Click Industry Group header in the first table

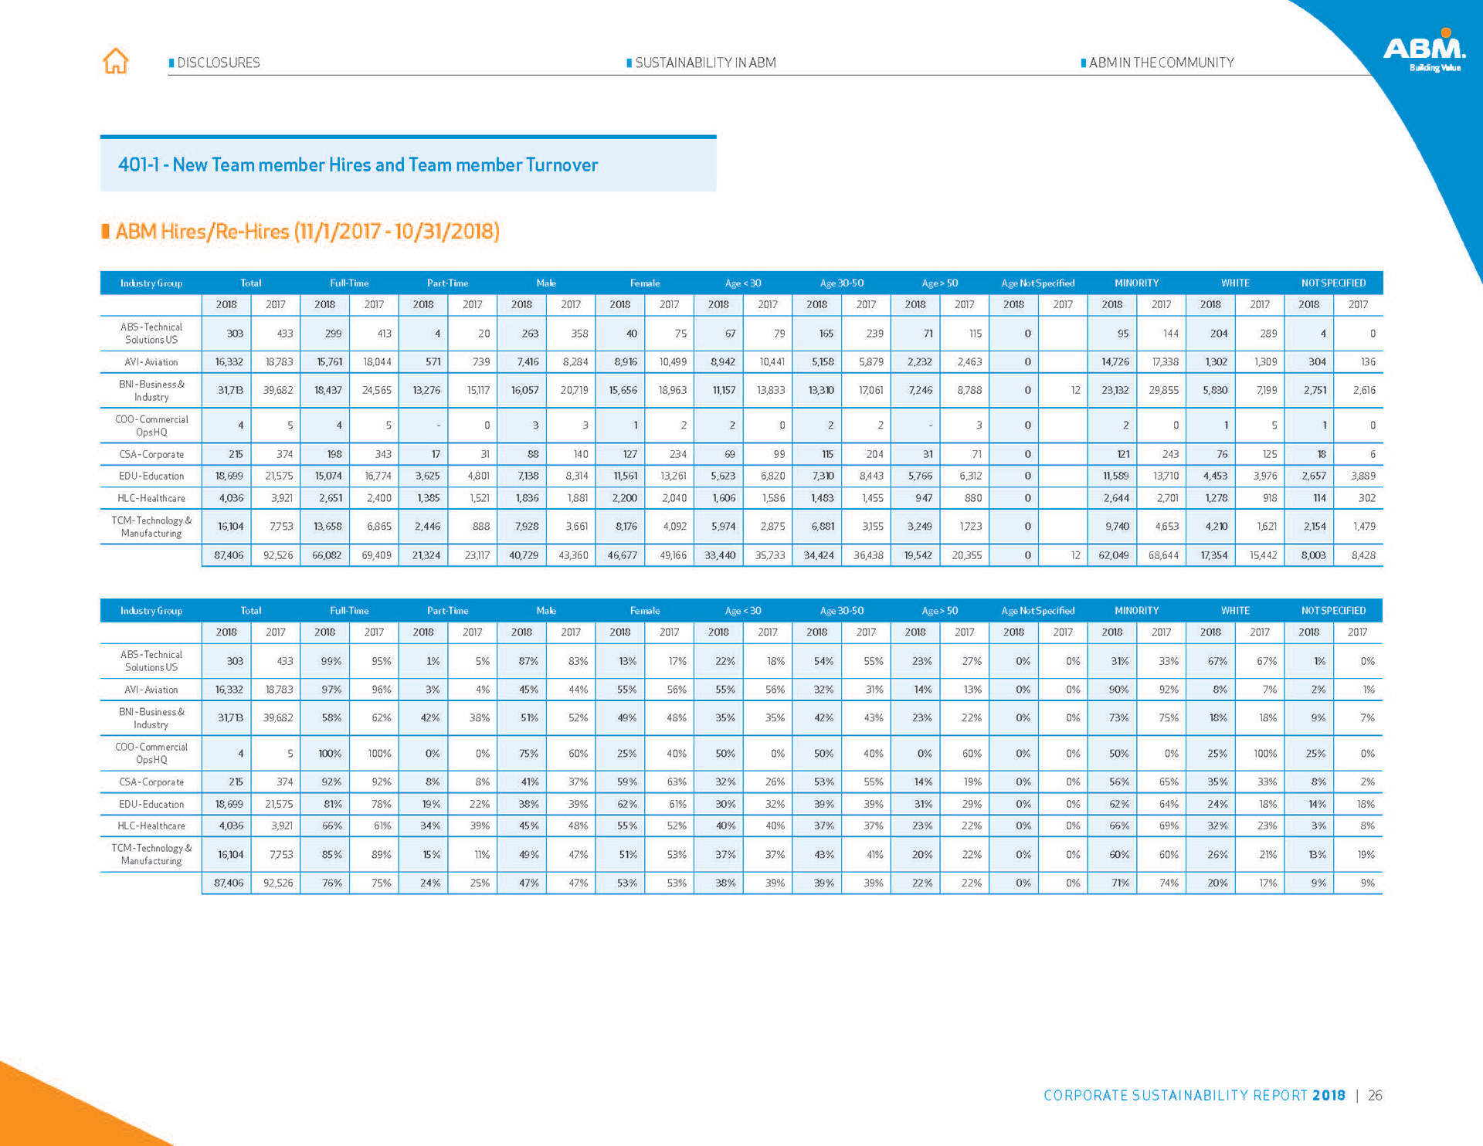pos(151,283)
